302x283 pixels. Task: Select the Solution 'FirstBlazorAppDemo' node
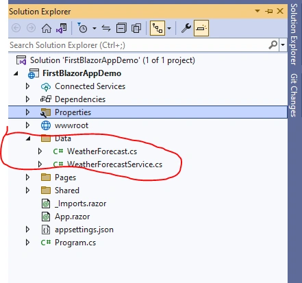pos(112,60)
